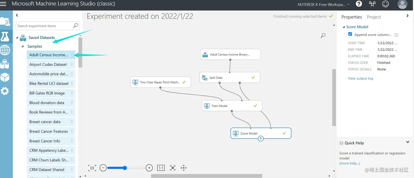Select the Breast Cancer Info item
This screenshot has height=178, width=414.
tap(51, 141)
